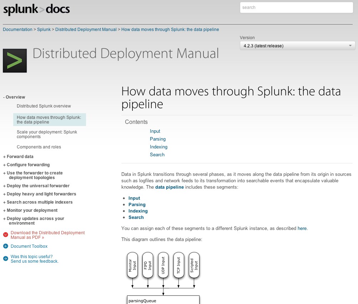Select How data moves through Splunk item
The image size is (358, 304).
[50, 120]
